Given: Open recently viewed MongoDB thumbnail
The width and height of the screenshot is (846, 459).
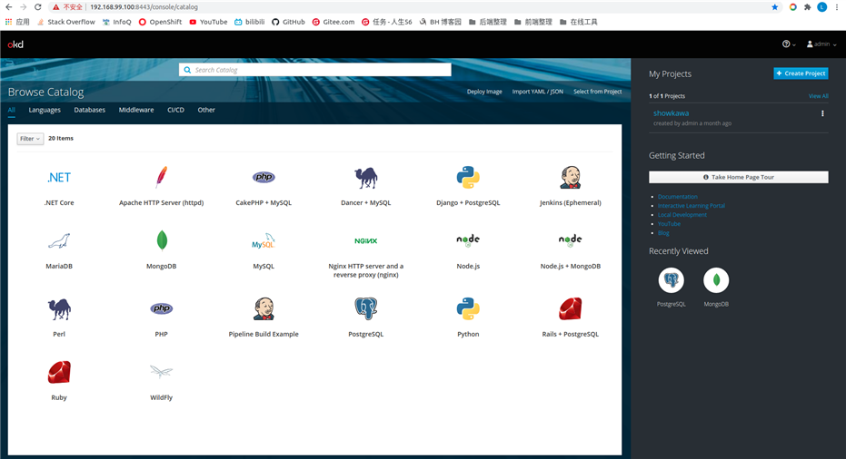Looking at the screenshot, I should pos(716,280).
